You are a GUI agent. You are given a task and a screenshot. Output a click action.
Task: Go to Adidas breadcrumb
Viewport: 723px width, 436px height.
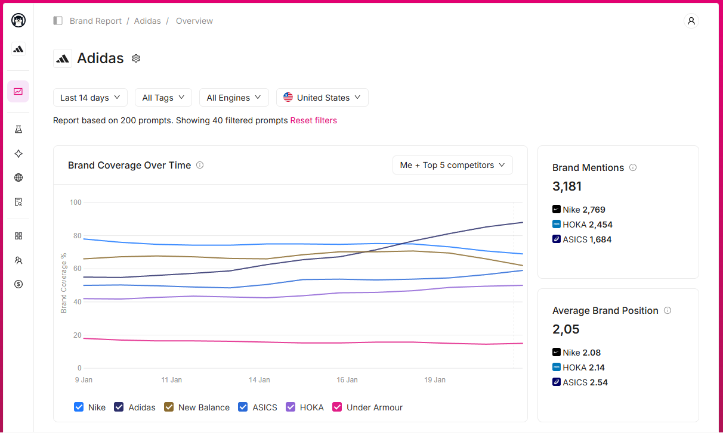pos(147,21)
